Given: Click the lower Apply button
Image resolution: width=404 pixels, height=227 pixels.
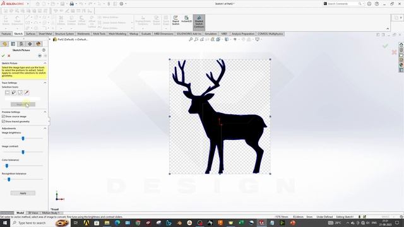Looking at the screenshot, I should point(23,193).
